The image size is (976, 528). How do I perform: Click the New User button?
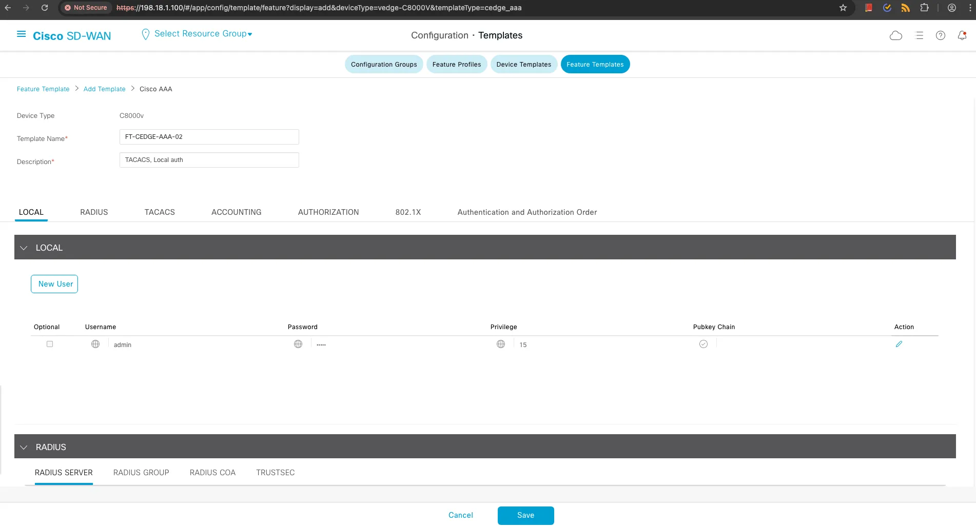54,283
